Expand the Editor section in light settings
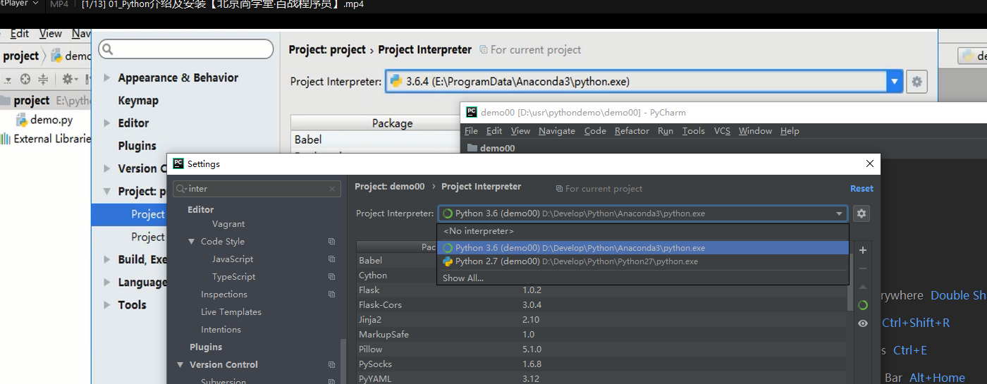 [x=107, y=123]
